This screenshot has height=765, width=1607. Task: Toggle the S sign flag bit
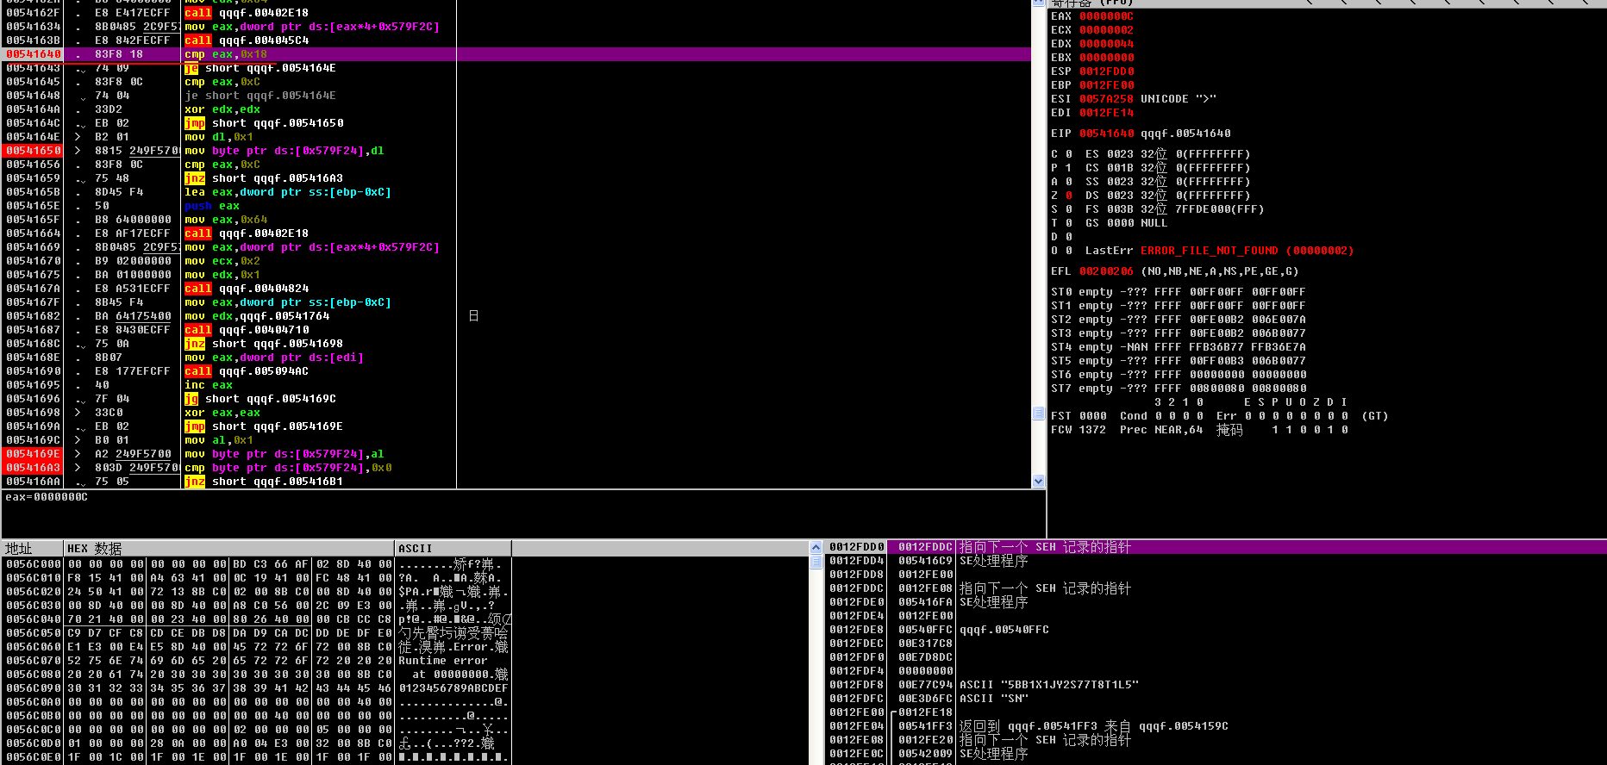[1068, 209]
